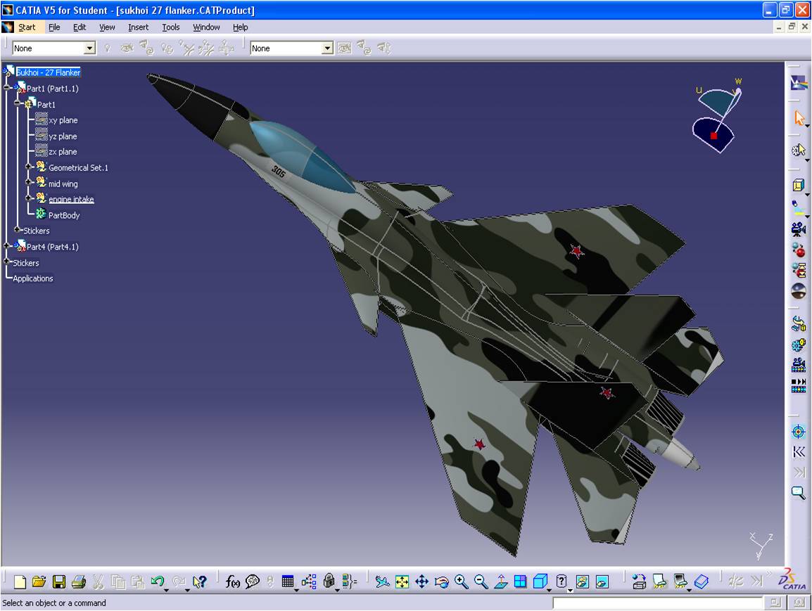Viewport: 812px width, 611px height.
Task: Open the Help menu
Action: click(240, 27)
